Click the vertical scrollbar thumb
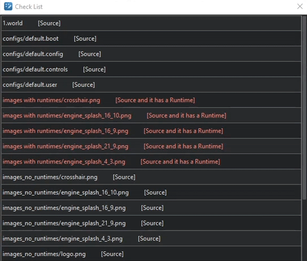The width and height of the screenshot is (307, 261). click(x=304, y=108)
